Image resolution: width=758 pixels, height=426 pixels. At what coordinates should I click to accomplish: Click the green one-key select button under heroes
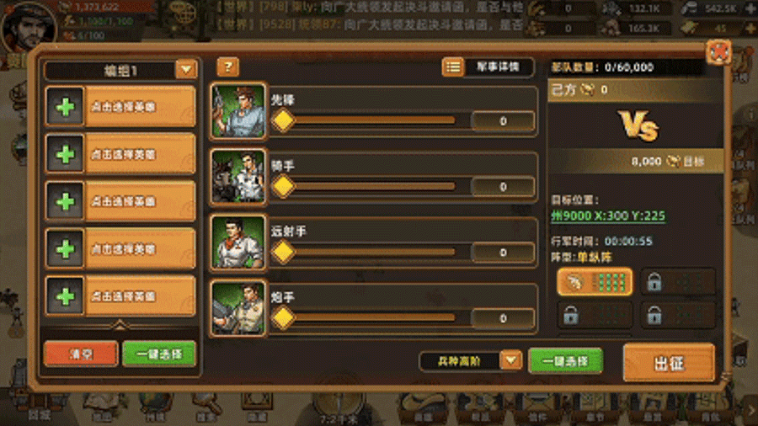pos(159,354)
